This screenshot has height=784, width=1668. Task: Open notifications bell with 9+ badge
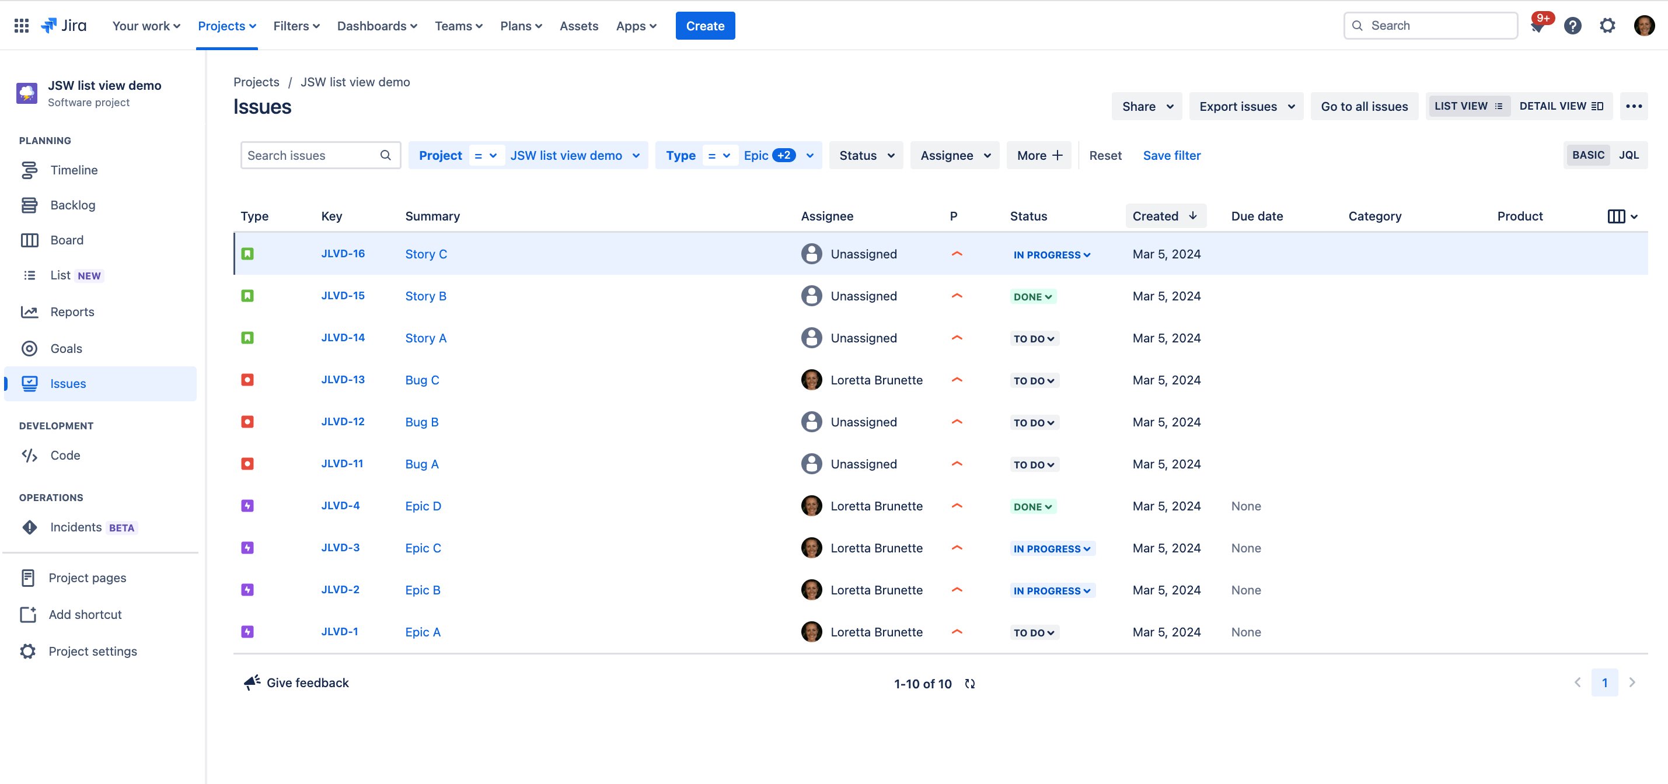1538,26
